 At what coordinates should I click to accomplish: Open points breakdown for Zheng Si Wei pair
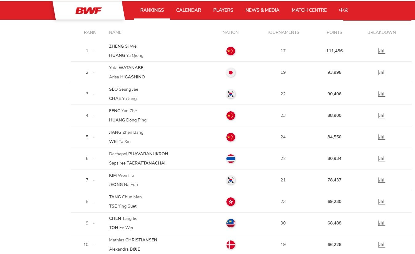381,51
